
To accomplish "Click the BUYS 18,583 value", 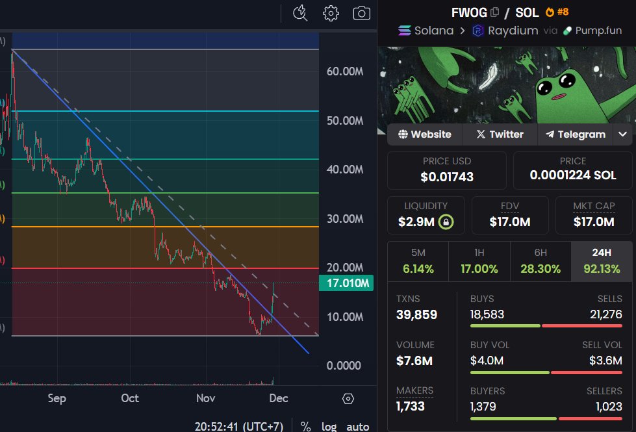I will pyautogui.click(x=487, y=314).
